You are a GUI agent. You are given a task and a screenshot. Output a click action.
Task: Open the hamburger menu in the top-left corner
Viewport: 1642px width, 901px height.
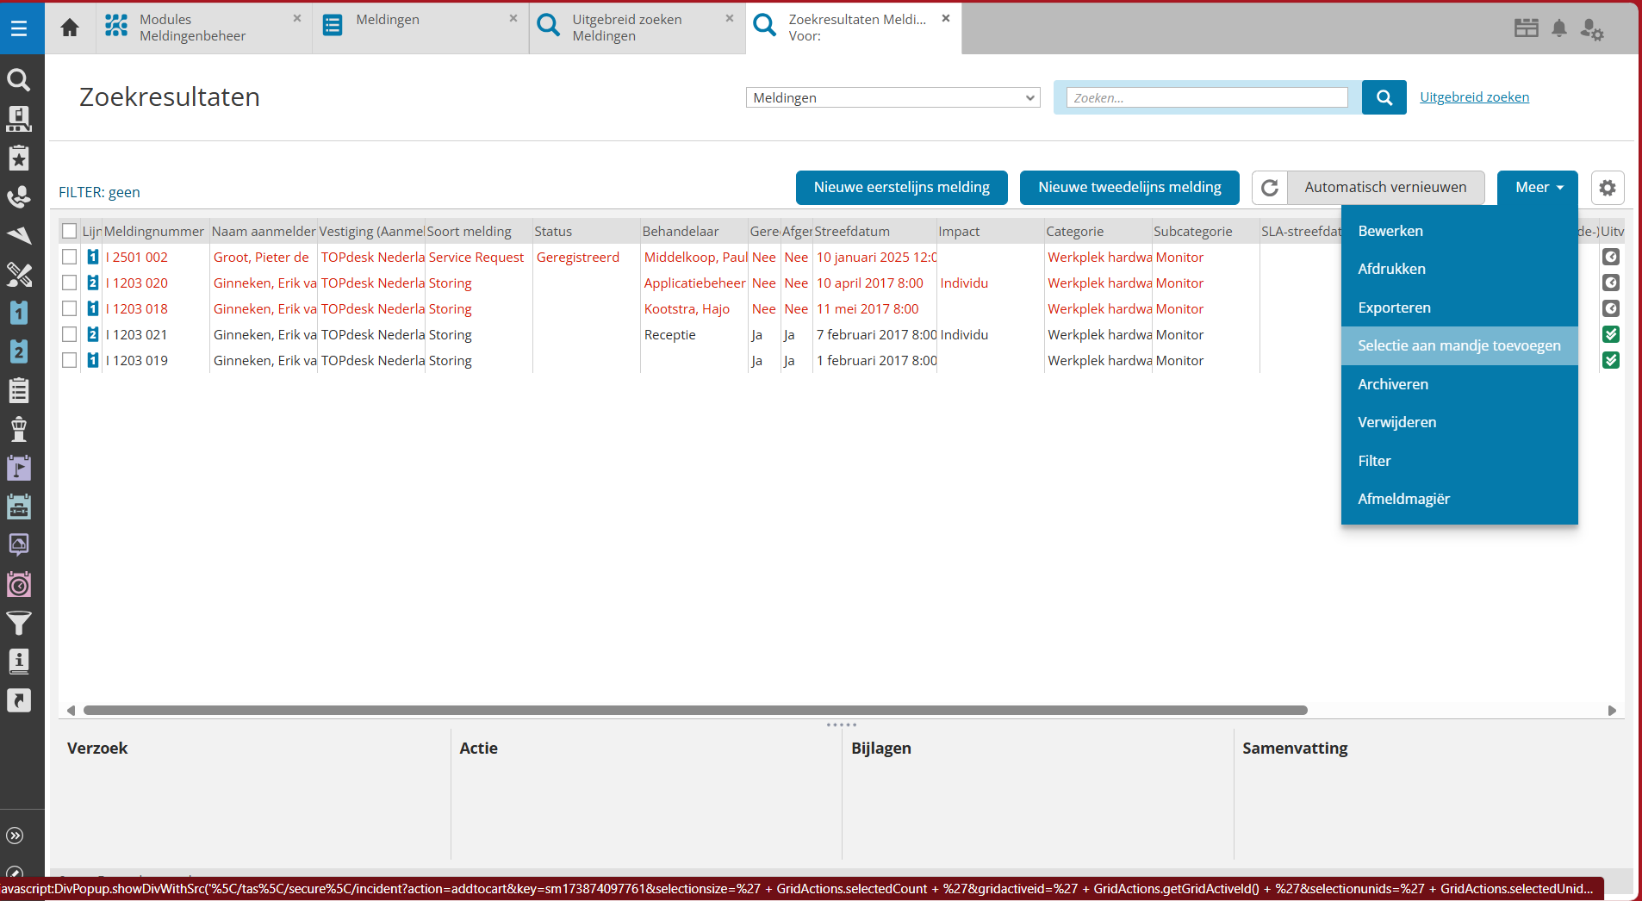[19, 28]
